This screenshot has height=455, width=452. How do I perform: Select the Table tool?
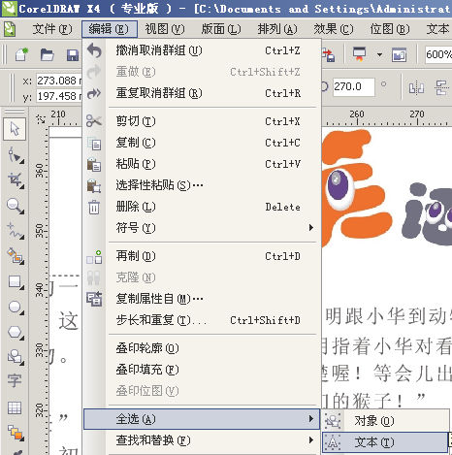click(15, 407)
